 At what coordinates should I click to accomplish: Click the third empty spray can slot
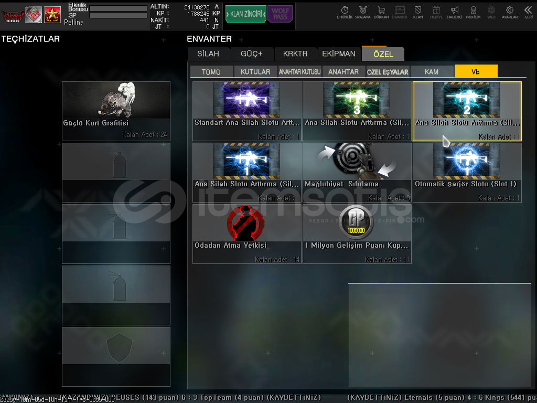point(116,295)
